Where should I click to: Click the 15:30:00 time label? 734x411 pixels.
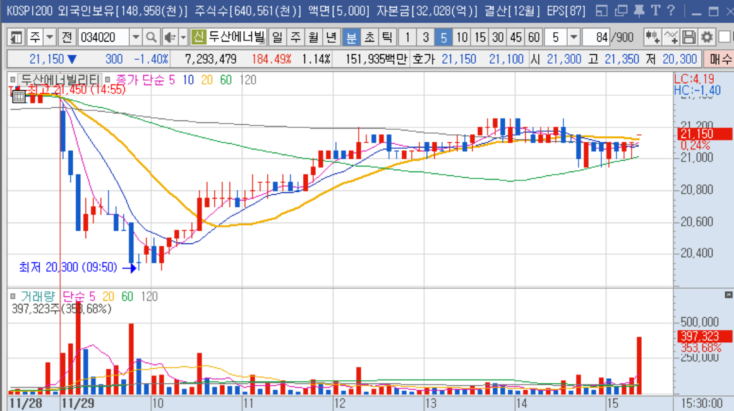click(702, 403)
